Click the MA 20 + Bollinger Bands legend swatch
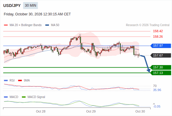 pos(6,25)
